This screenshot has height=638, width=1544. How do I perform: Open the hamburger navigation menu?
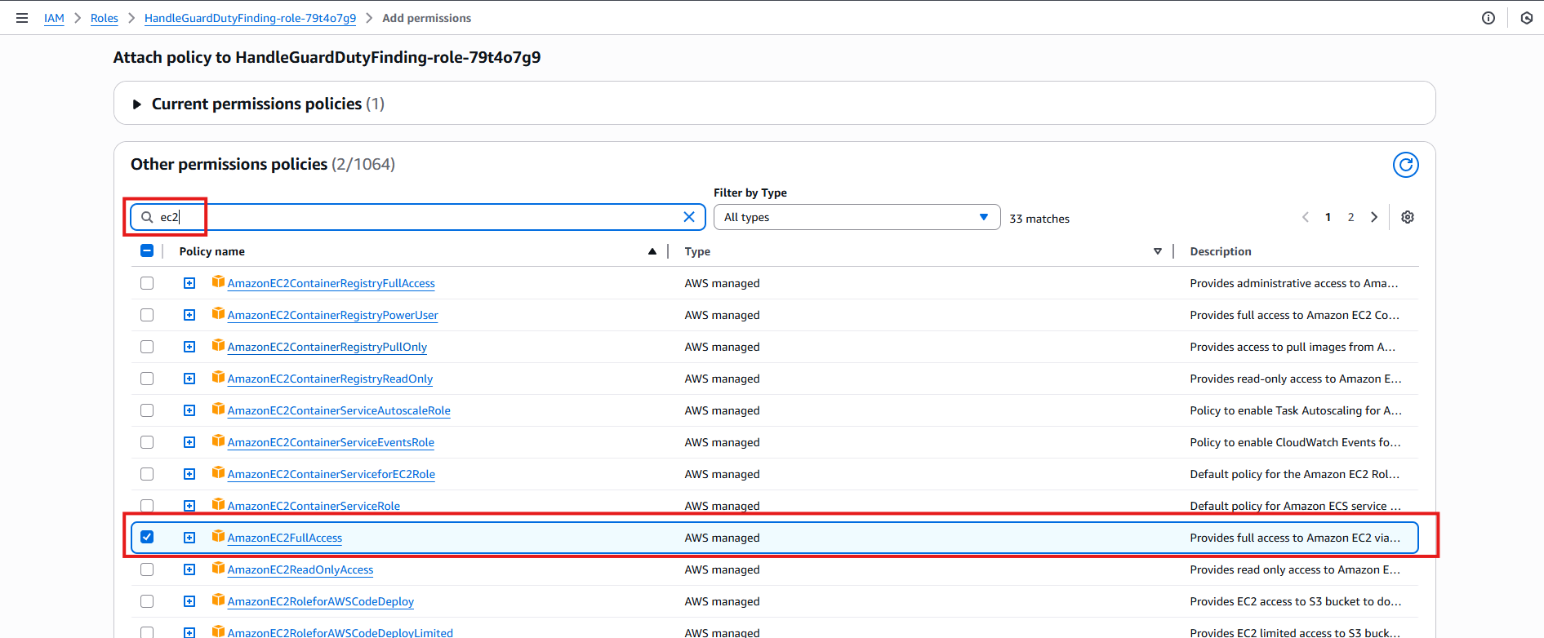[x=22, y=18]
